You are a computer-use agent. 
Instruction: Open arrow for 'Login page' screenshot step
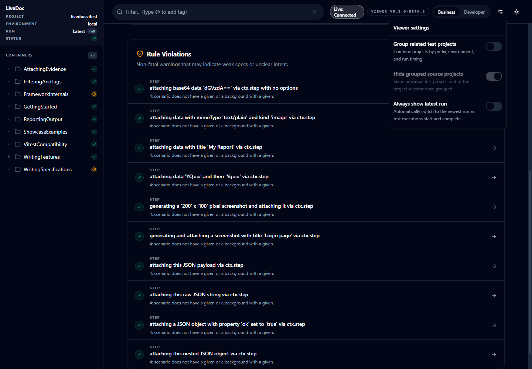point(494,237)
